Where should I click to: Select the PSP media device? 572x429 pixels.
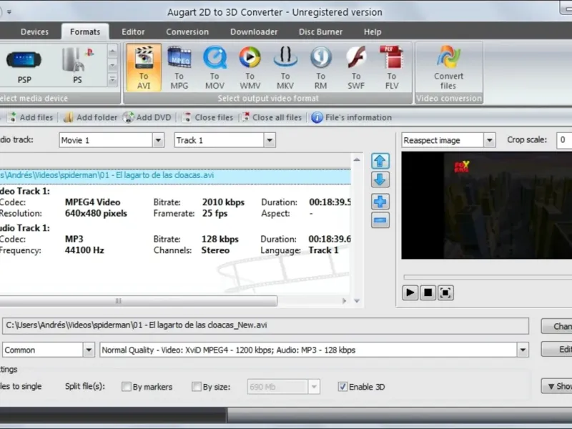(24, 66)
